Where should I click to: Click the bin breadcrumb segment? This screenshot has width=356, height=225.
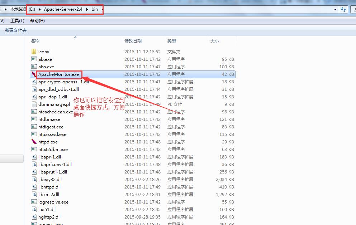95,9
